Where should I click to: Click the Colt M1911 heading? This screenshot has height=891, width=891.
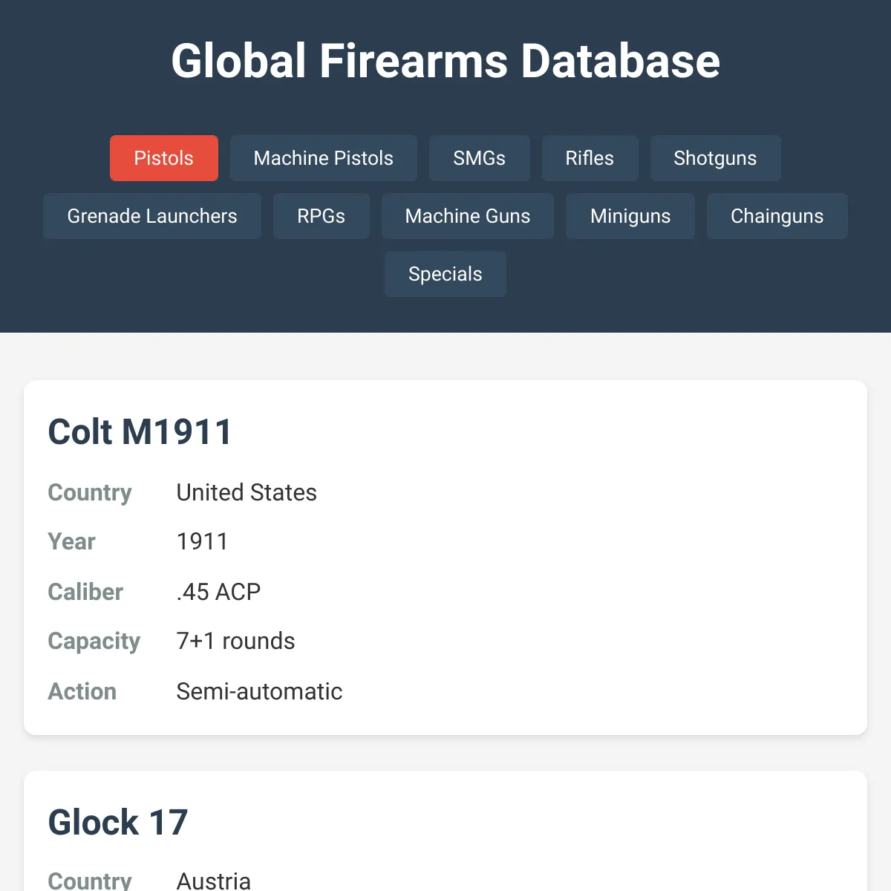coord(140,431)
